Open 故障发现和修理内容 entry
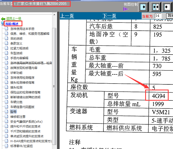The height and width of the screenshot is (149, 173). click(24, 68)
